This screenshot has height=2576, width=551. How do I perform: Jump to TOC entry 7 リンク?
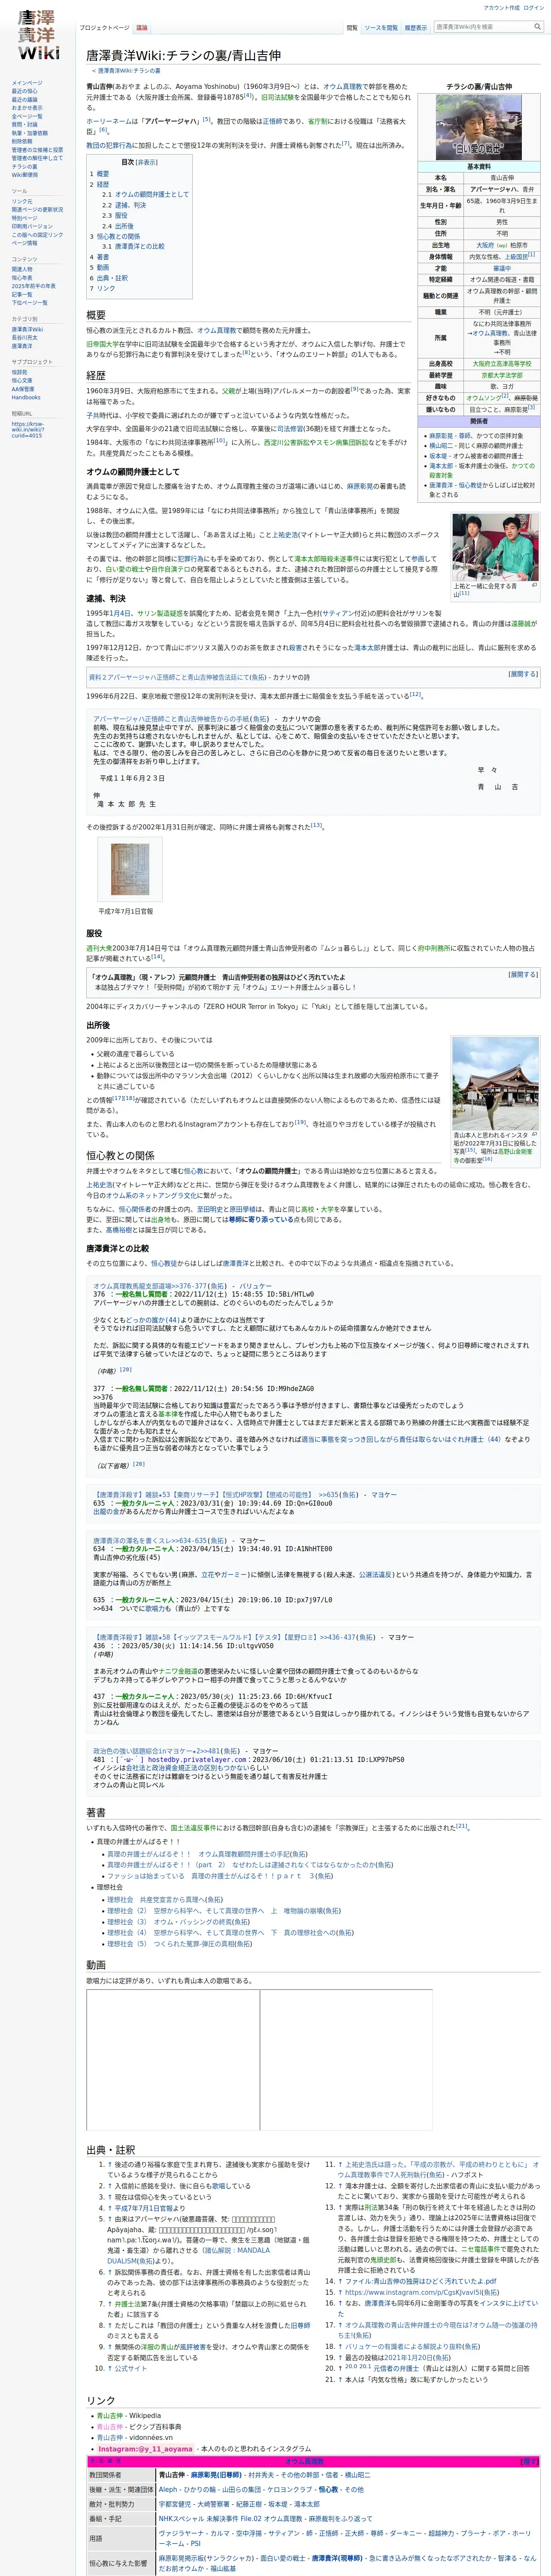102,288
